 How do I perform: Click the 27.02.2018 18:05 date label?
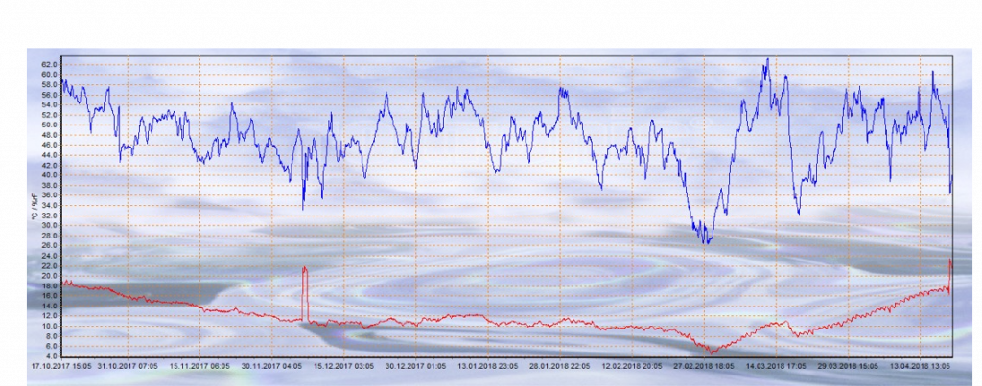pyautogui.click(x=704, y=365)
